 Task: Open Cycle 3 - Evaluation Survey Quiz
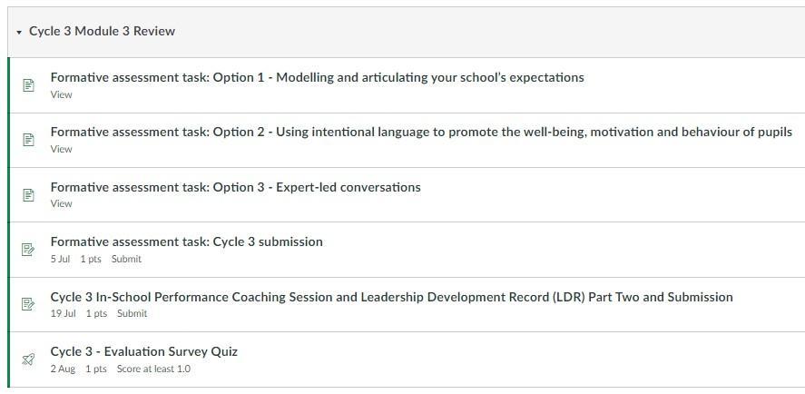pyautogui.click(x=143, y=351)
